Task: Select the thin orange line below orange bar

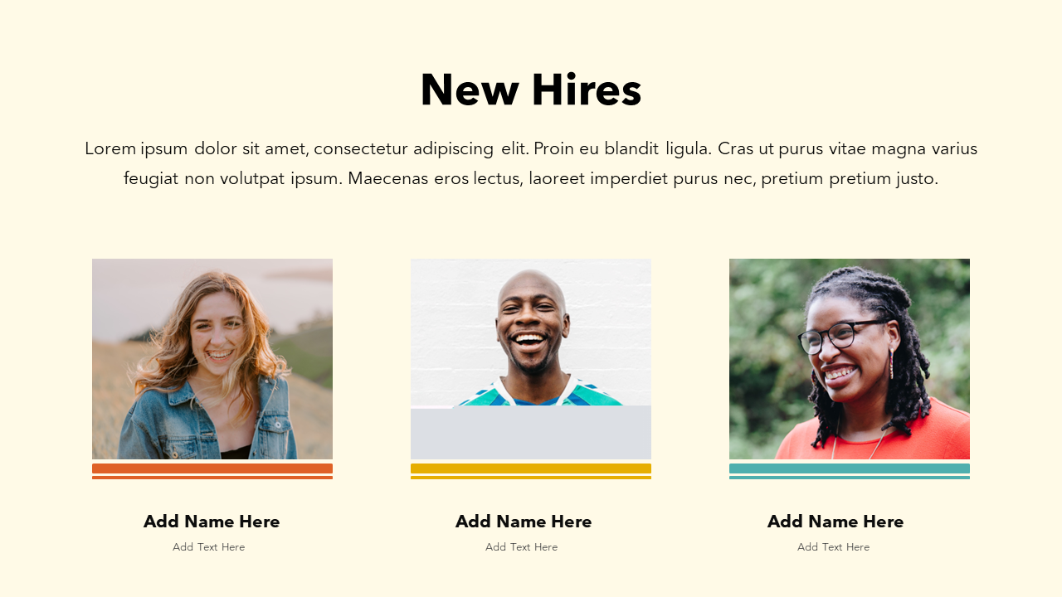Action: coord(212,478)
